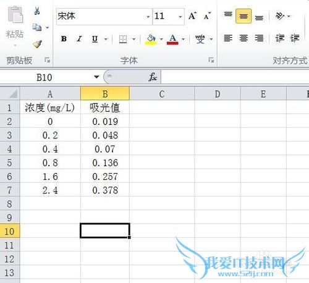
Task: Toggle italic formatting
Action: click(79, 39)
